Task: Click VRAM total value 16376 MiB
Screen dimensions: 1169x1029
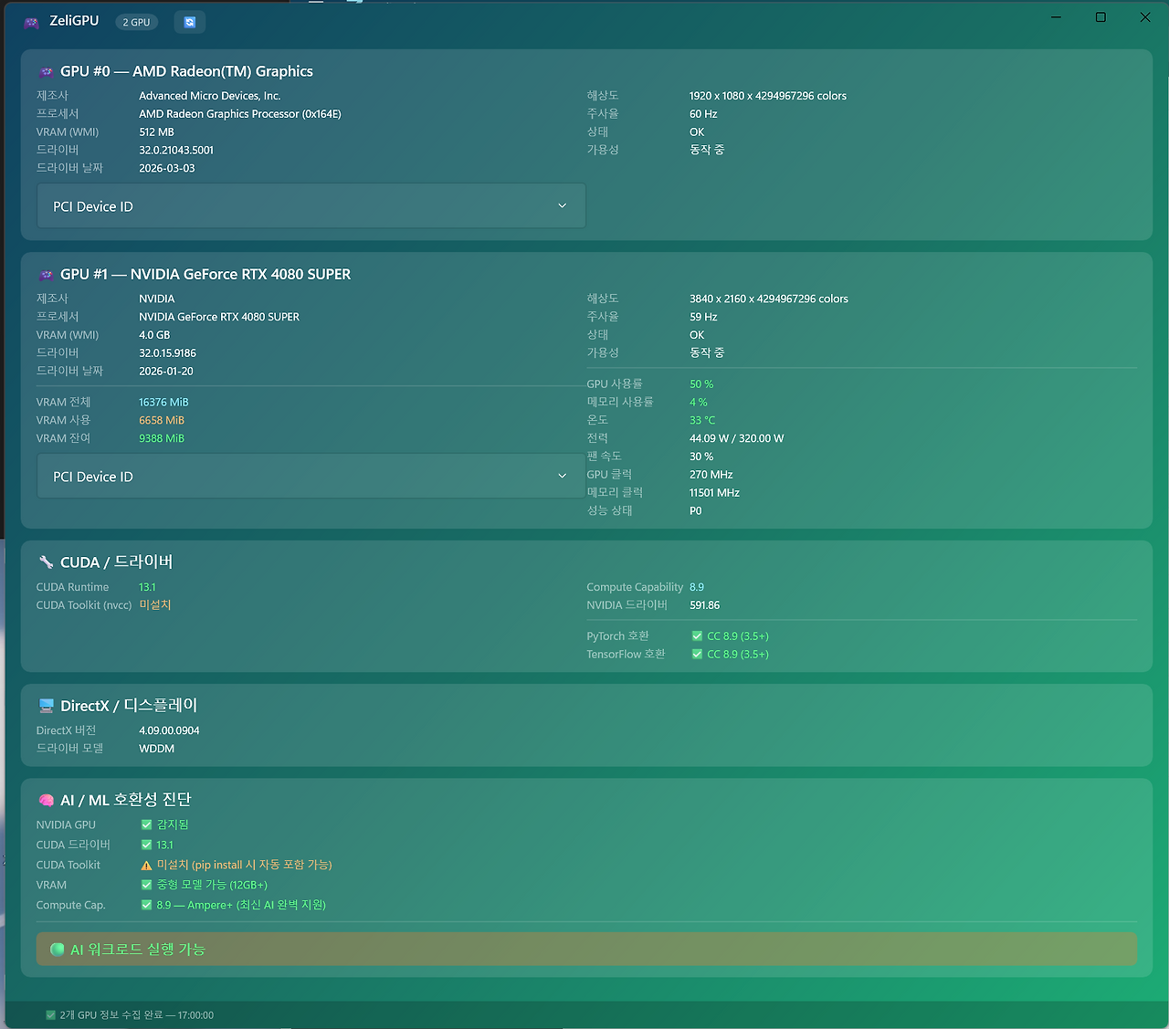Action: (163, 403)
